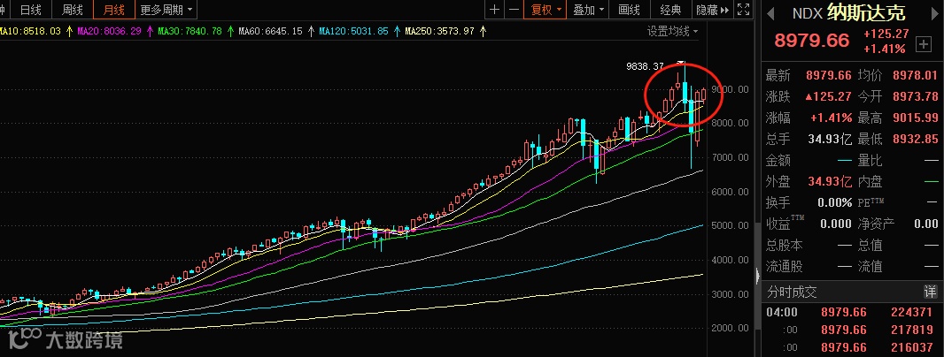Screen dimensions: 944x357
Task: Click 涨跌 value ▲125.27
Action: [828, 97]
